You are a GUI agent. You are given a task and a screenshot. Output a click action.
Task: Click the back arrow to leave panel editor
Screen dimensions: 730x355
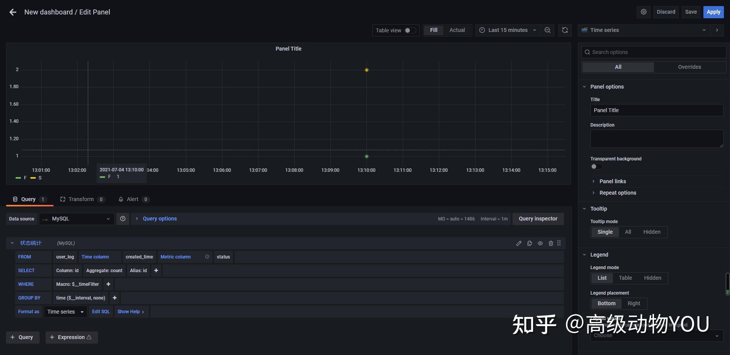pyautogui.click(x=13, y=12)
